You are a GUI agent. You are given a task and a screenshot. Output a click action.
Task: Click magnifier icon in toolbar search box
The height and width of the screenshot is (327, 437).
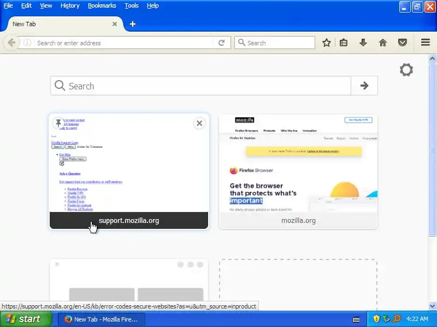[x=241, y=43]
